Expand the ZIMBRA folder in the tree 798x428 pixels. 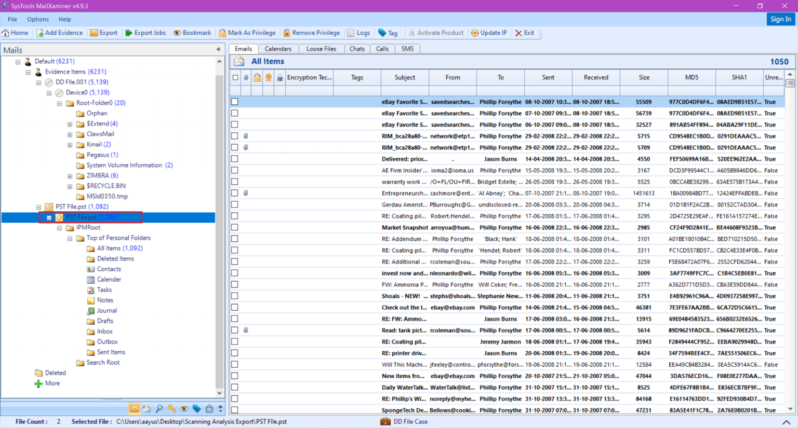point(70,175)
